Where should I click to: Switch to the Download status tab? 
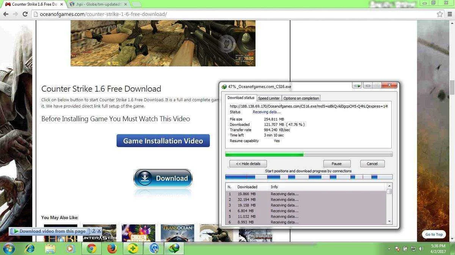(x=241, y=98)
